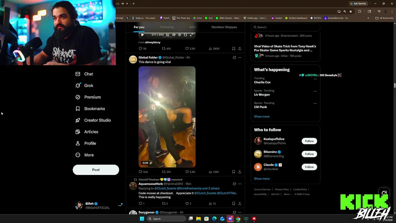Open Terms of Service footer link
This screenshot has width=396, height=223.
point(262,190)
